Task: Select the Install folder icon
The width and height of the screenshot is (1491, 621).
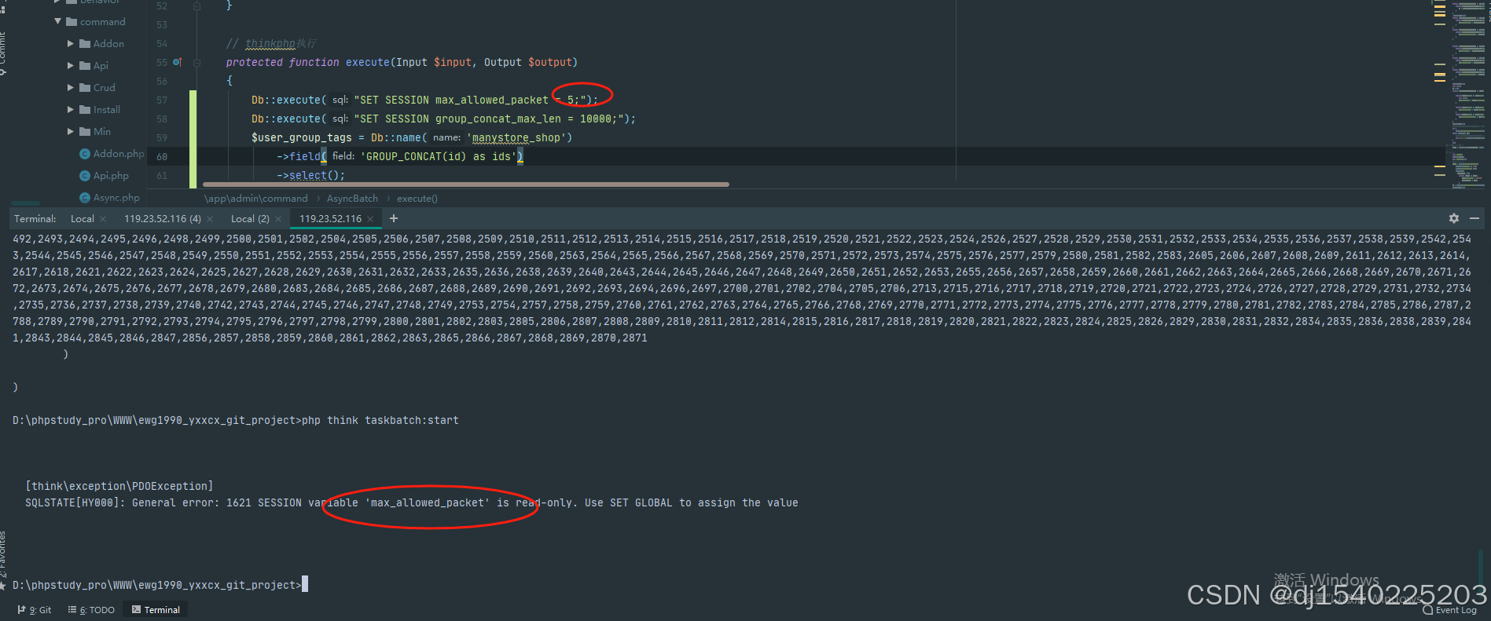Action: [85, 109]
